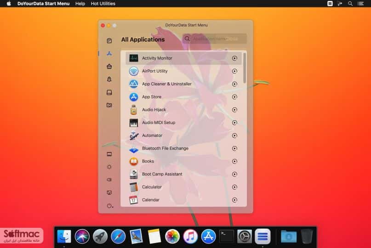Click the brightness sun sidebar icon
The image size is (371, 248).
[109, 167]
